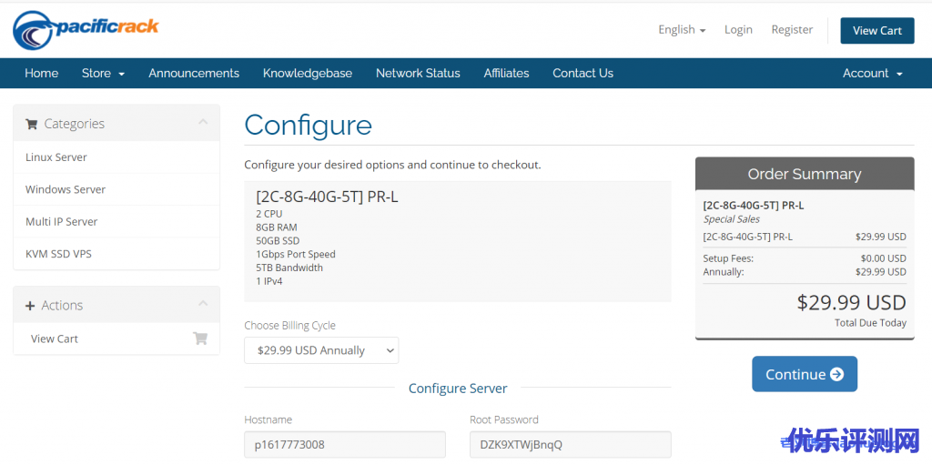Open the billing cycle dropdown
The height and width of the screenshot is (465, 932).
tap(321, 350)
